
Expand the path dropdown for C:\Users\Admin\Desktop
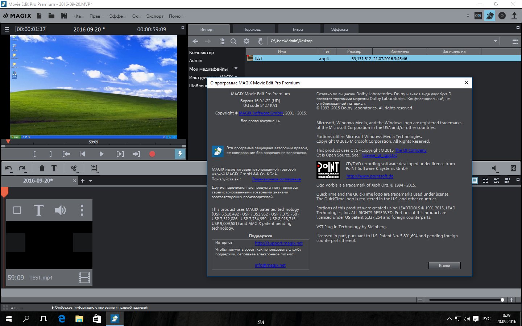(495, 41)
